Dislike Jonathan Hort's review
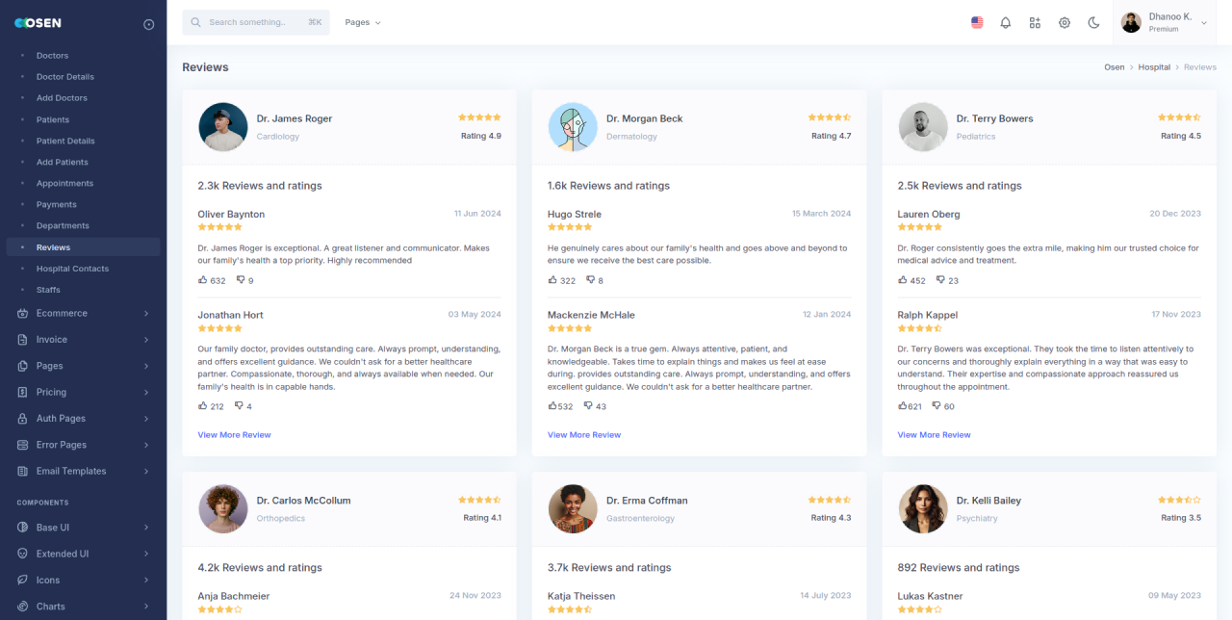 point(239,406)
